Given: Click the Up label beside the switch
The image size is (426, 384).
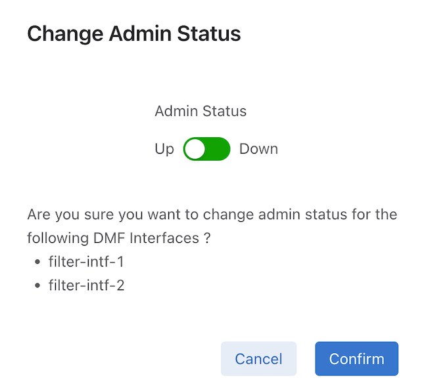Looking at the screenshot, I should click(164, 149).
